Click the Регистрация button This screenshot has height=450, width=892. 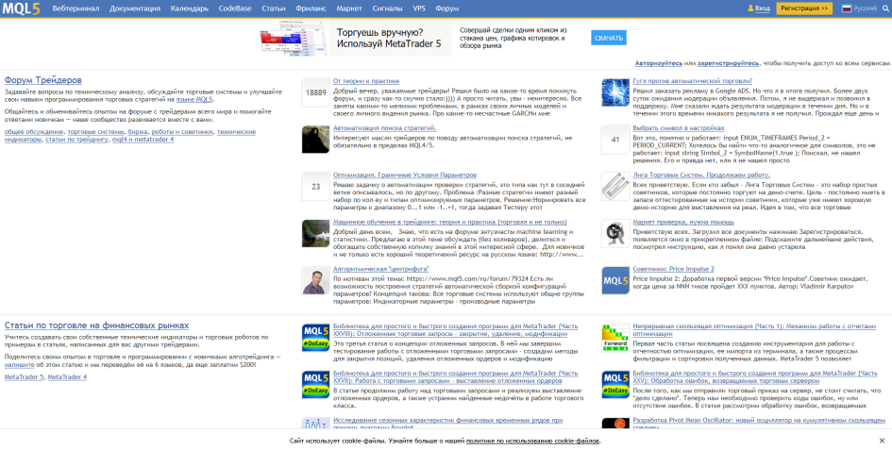click(x=804, y=8)
